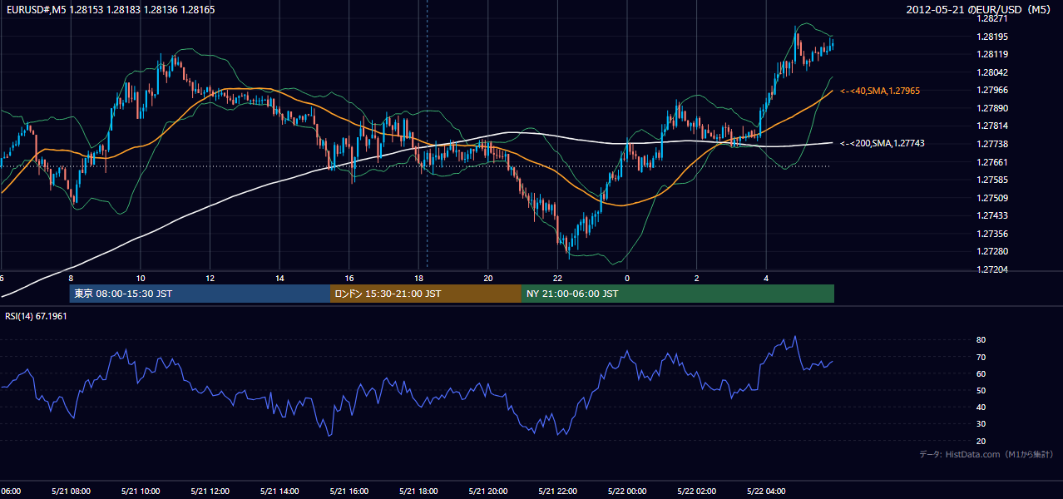Click the 5/21 18:00 time label
1063x499 pixels.
point(418,492)
